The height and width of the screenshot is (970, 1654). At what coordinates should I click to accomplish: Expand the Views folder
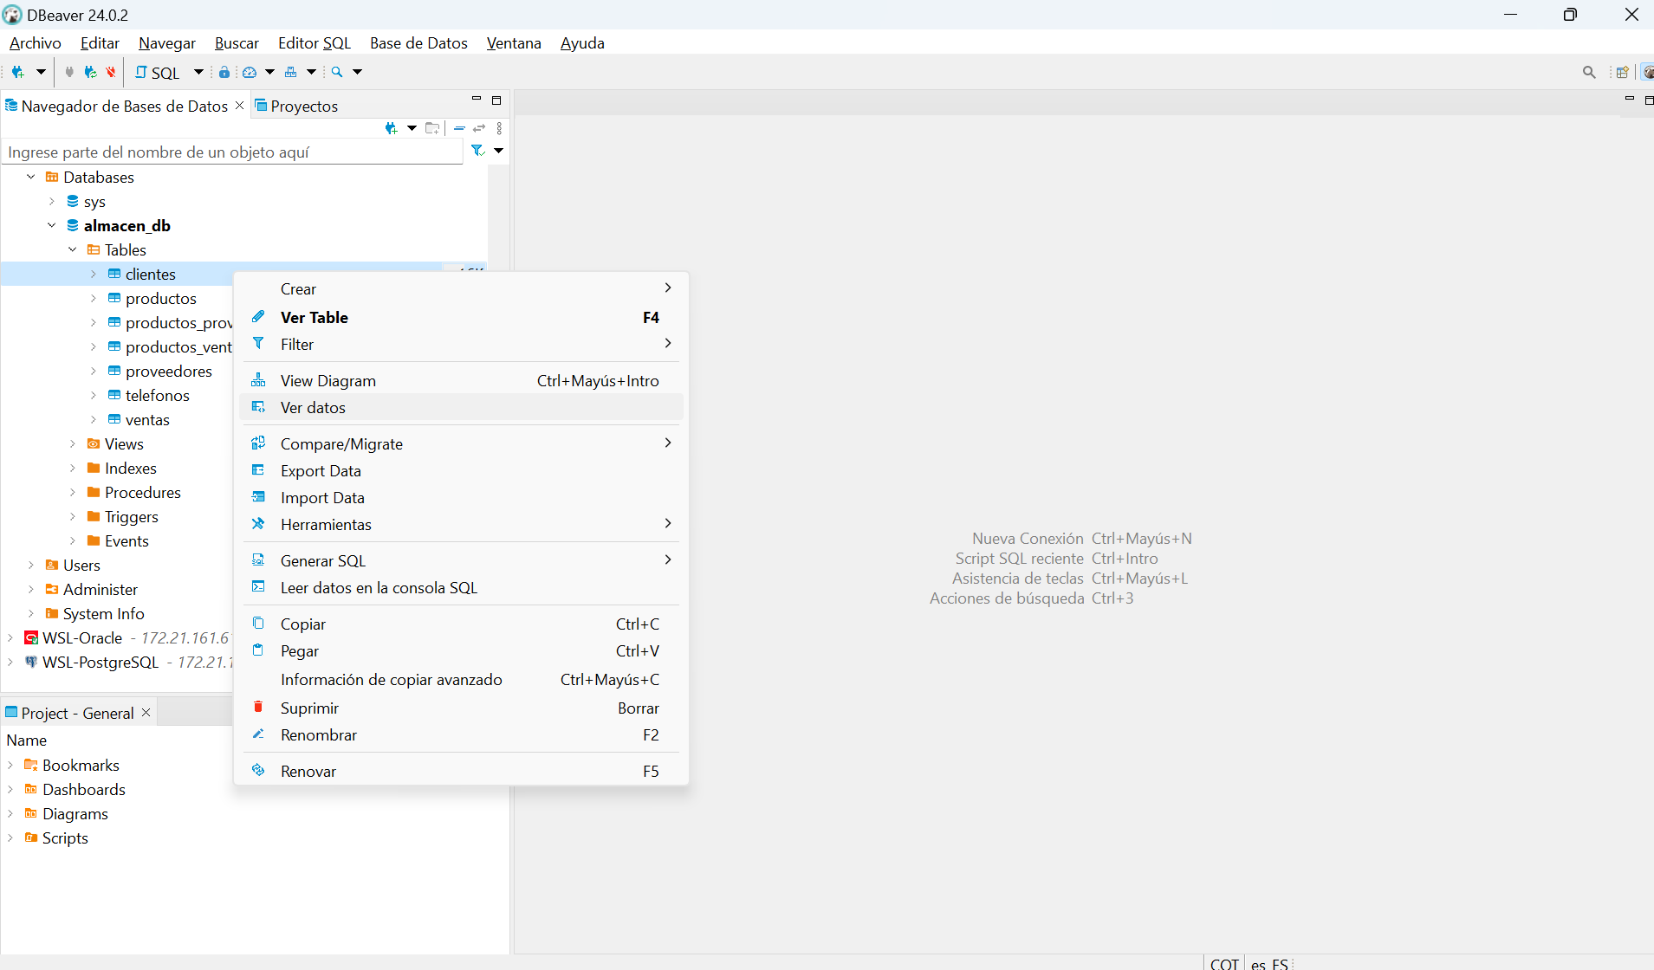coord(73,443)
